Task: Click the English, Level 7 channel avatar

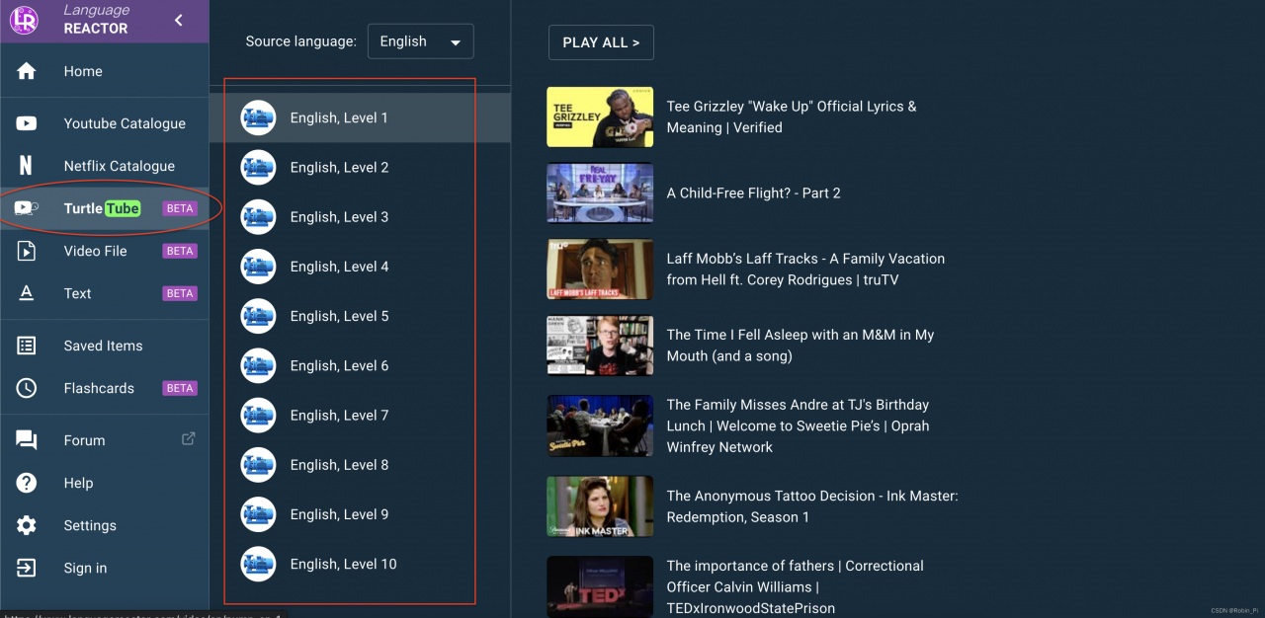Action: coord(258,415)
